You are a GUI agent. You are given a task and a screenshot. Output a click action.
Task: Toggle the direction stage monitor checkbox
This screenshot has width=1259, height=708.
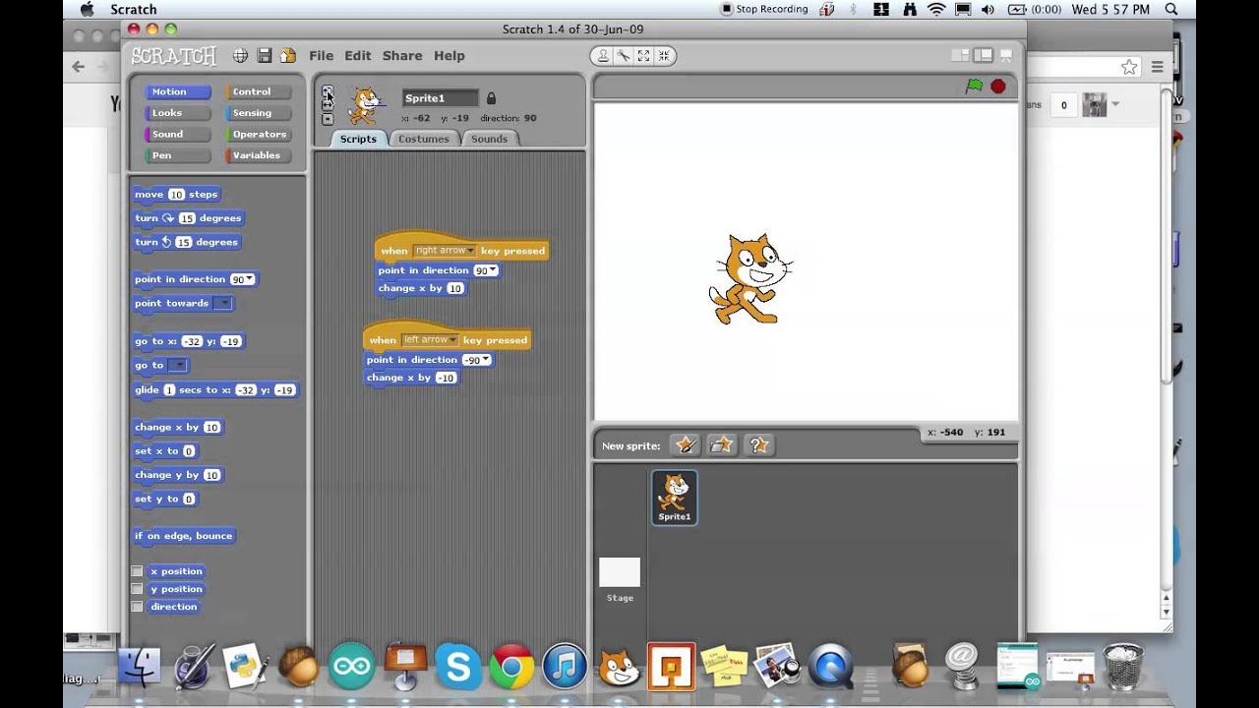(x=138, y=607)
